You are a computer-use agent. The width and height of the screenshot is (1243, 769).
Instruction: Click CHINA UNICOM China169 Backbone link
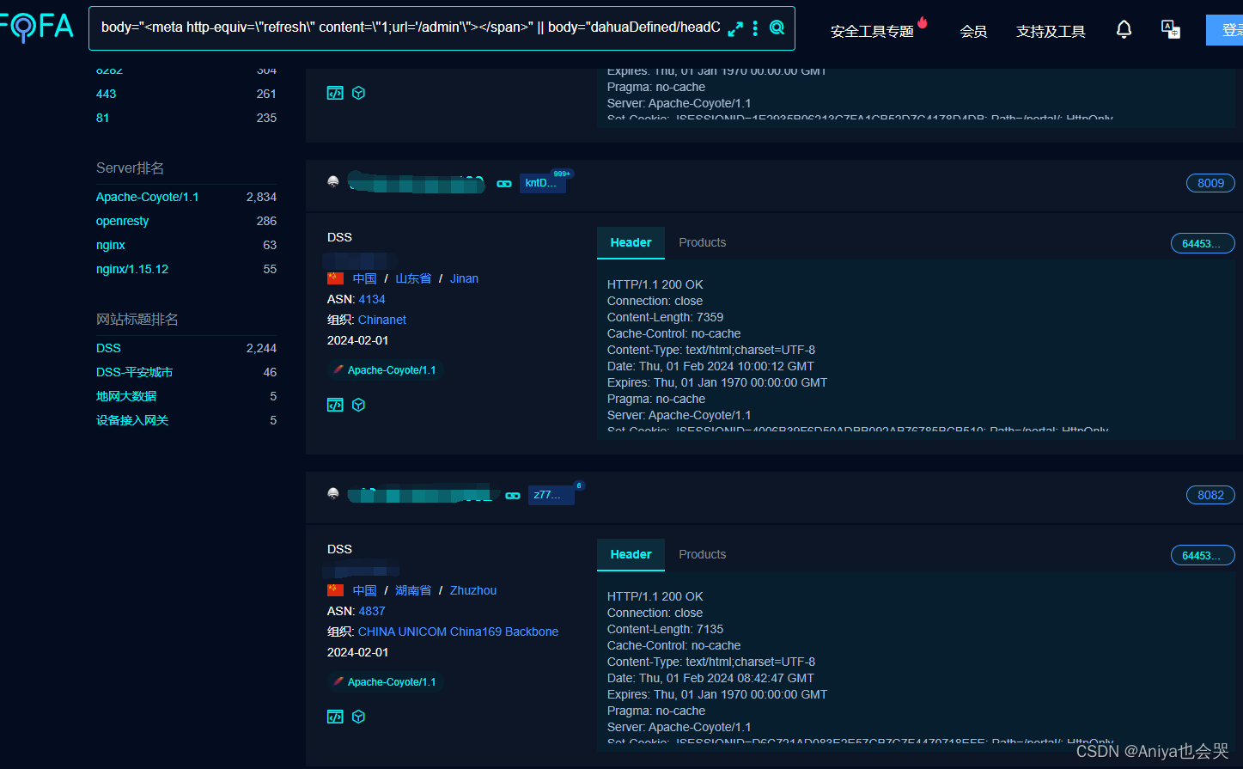(x=458, y=632)
